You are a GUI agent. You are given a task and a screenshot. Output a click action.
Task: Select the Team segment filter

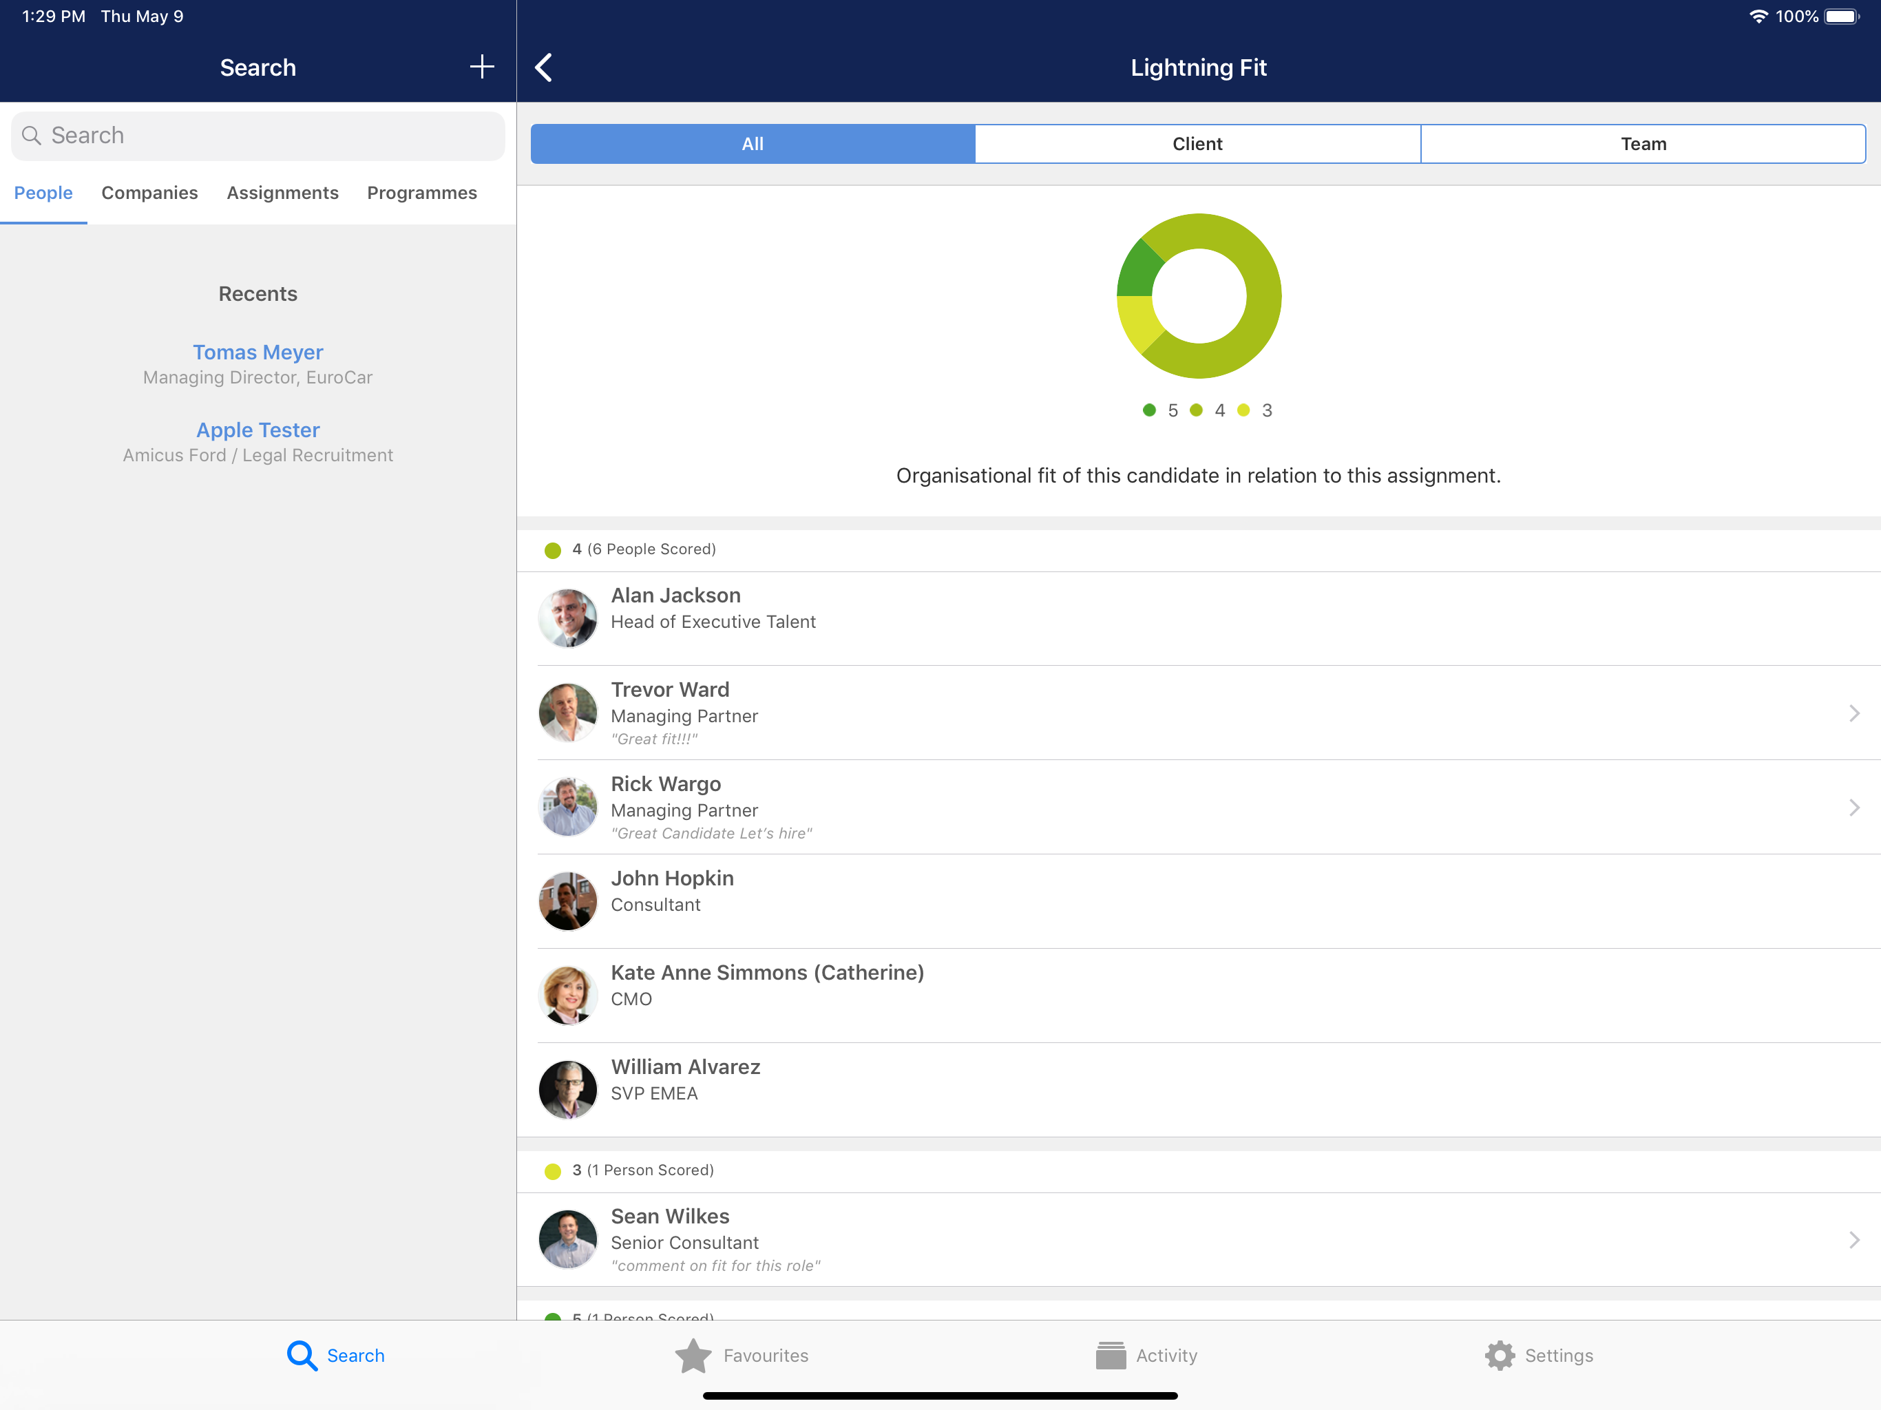(x=1643, y=144)
